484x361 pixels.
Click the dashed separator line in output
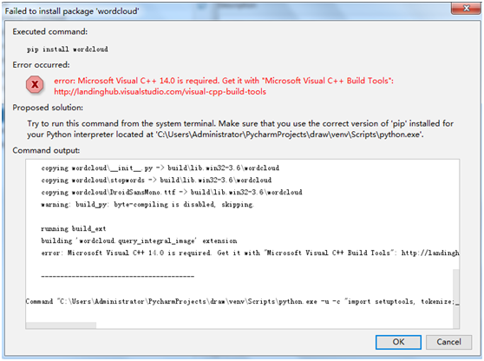coord(118,276)
